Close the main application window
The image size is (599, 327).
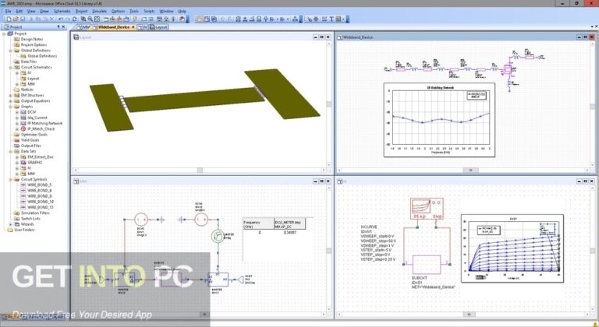591,2
